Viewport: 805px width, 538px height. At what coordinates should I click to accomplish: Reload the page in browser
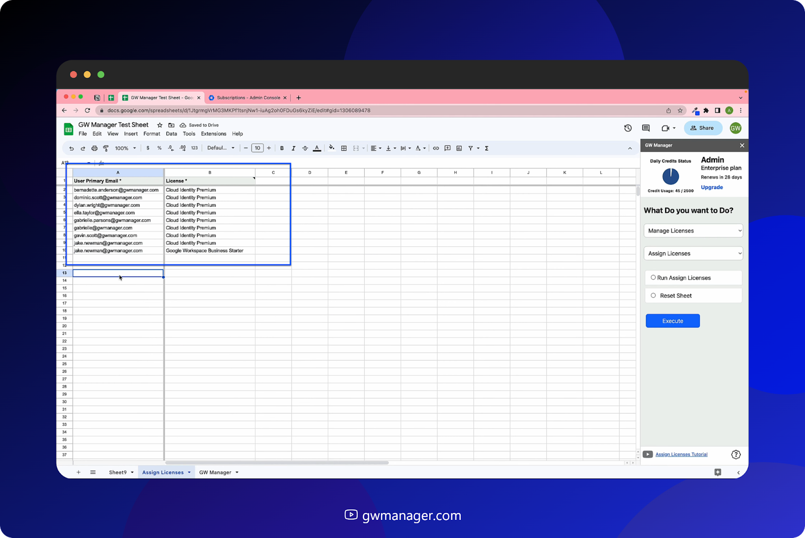pyautogui.click(x=88, y=111)
